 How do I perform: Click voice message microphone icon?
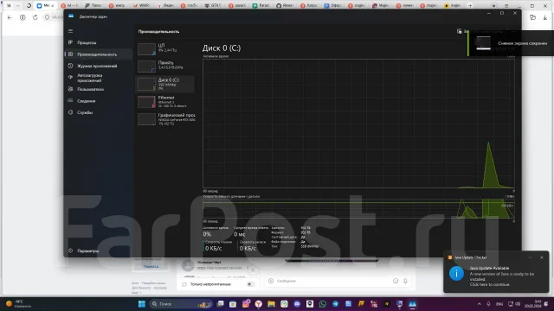[x=405, y=281]
